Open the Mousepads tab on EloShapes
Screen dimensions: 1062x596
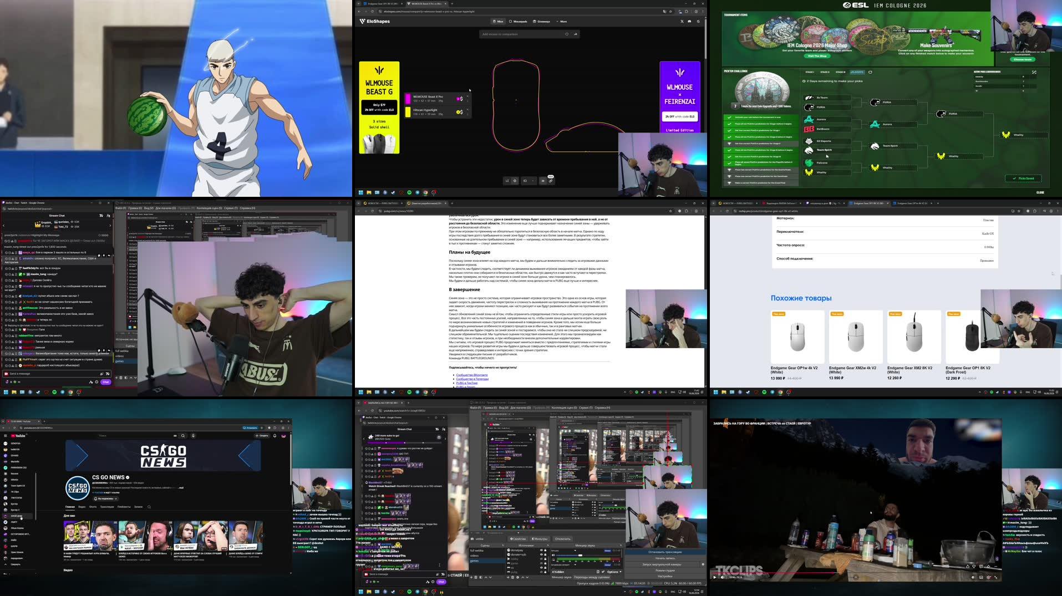(x=518, y=21)
